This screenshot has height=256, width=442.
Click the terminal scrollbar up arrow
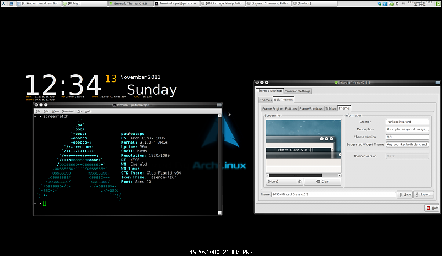220,116
